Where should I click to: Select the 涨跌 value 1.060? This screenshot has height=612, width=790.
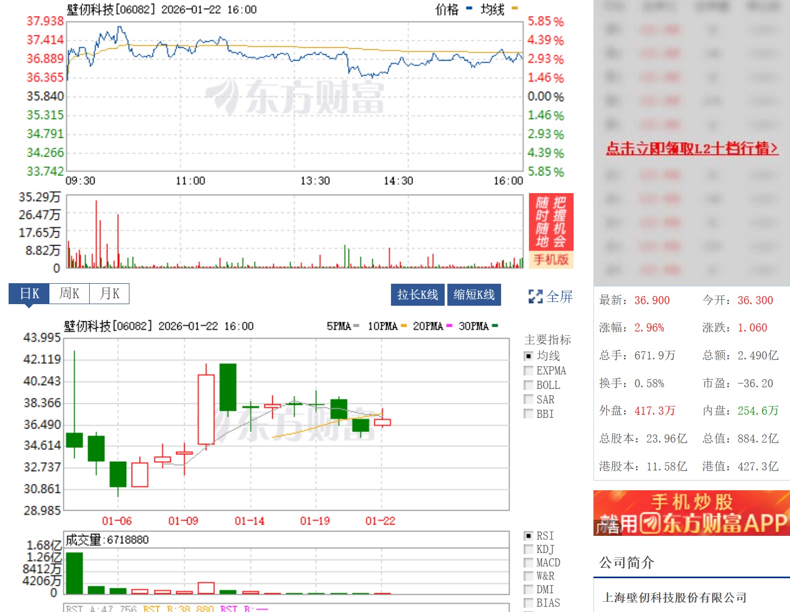(752, 328)
